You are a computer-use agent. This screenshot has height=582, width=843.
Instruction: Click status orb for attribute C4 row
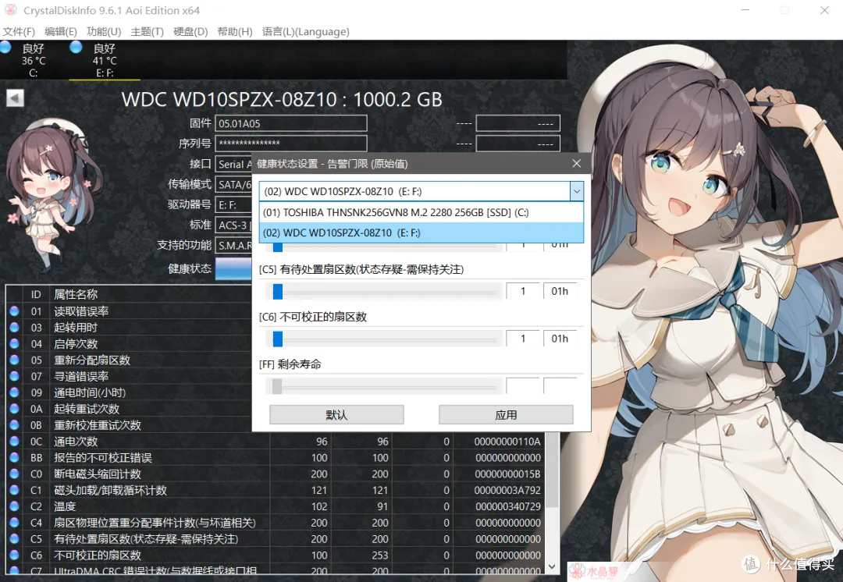[15, 523]
